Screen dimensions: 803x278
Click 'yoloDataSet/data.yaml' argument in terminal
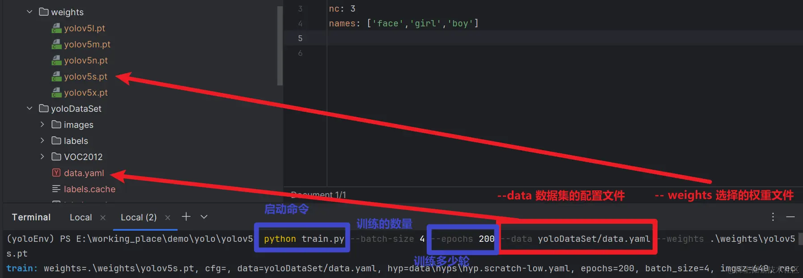(594, 239)
